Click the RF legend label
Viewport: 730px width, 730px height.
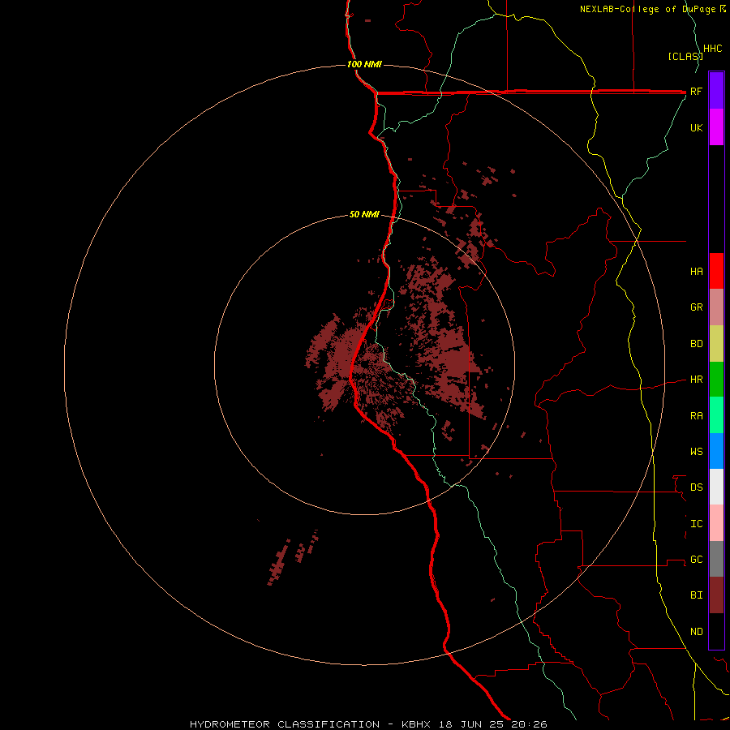click(697, 91)
